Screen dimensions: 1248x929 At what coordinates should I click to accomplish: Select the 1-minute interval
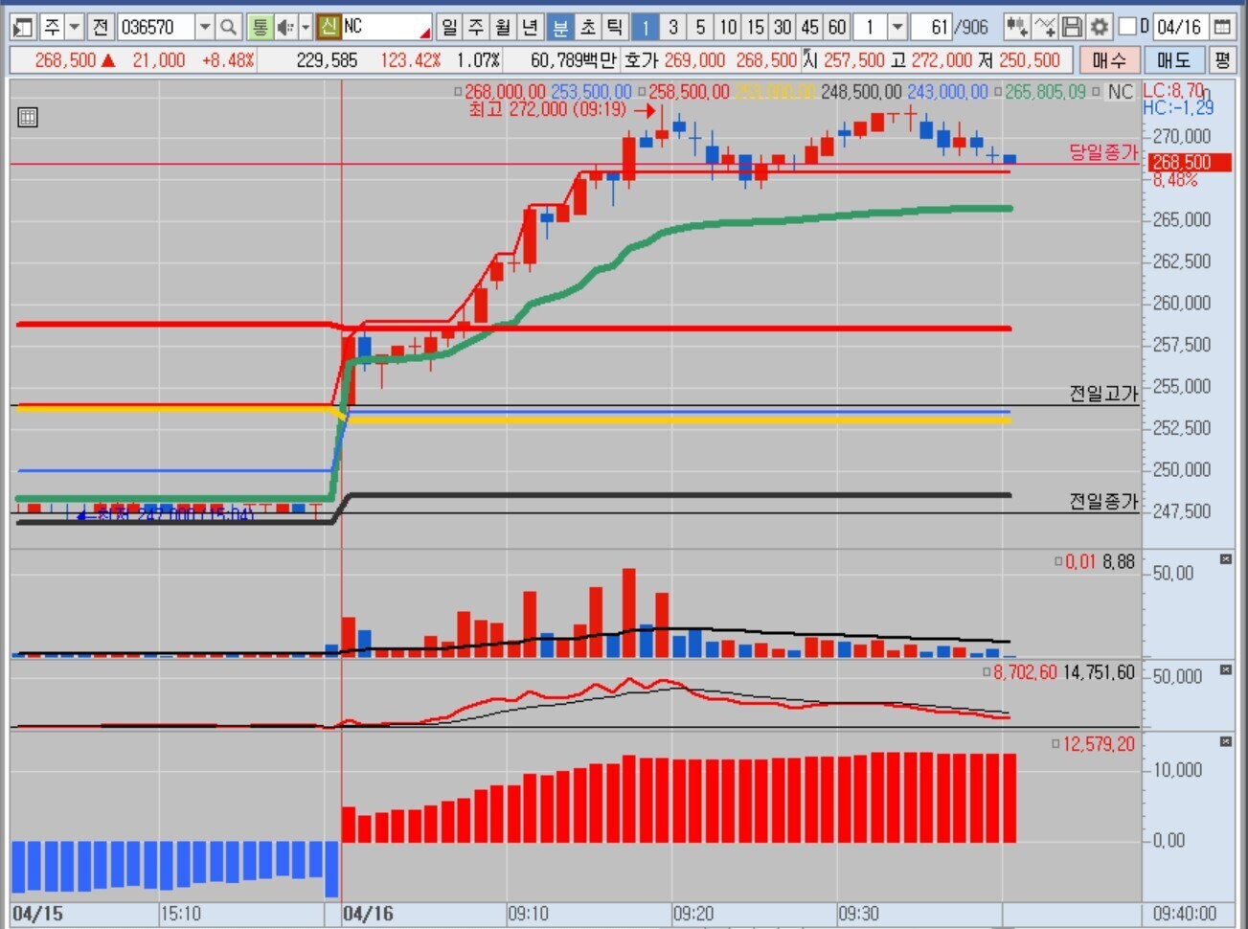tap(646, 27)
